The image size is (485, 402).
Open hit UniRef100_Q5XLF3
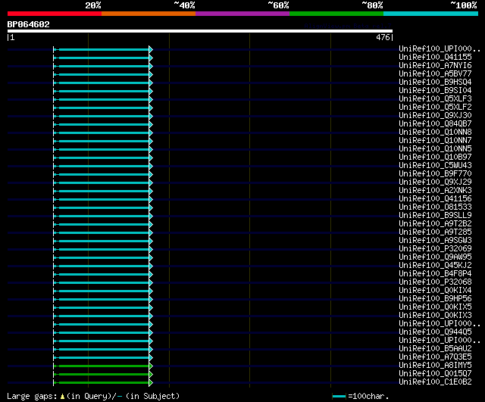tap(435, 99)
